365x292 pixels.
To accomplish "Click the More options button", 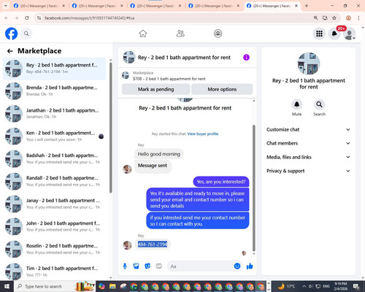I will coord(222,89).
